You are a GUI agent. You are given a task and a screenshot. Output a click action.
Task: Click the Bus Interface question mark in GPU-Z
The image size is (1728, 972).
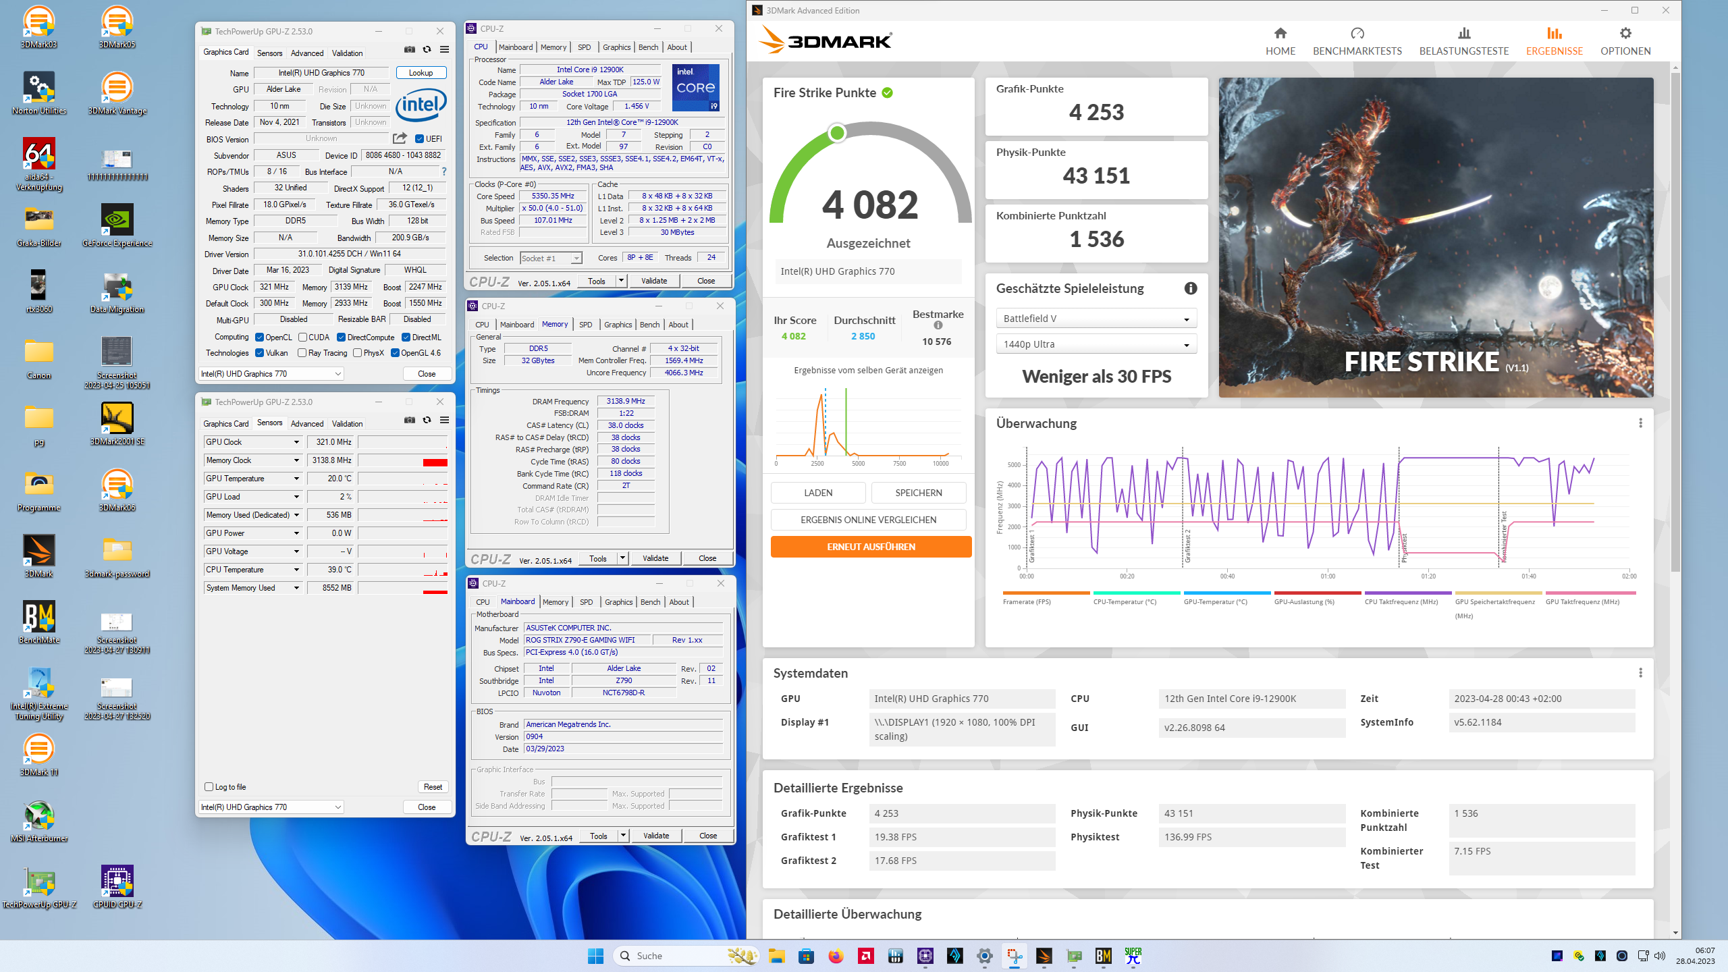click(444, 171)
